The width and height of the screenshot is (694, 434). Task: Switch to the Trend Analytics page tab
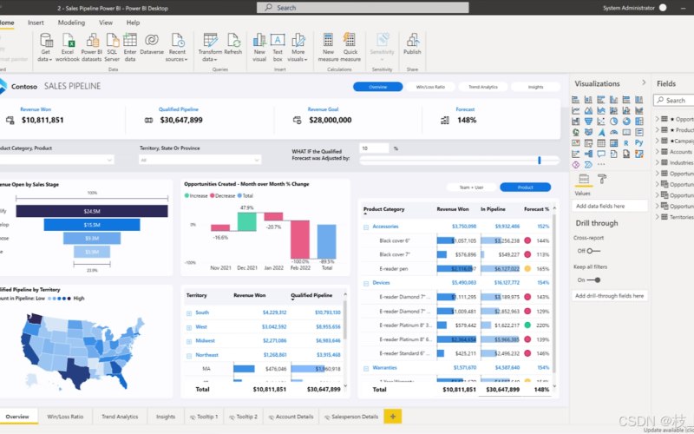point(120,417)
